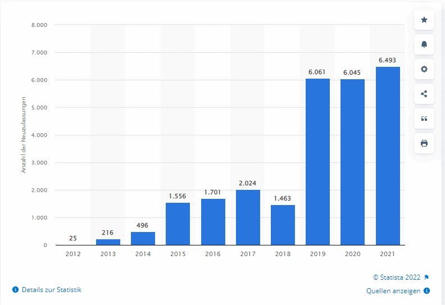Screen dimensions: 445x305
Task: Click the 4.000 y-axis label
Action: 39,135
